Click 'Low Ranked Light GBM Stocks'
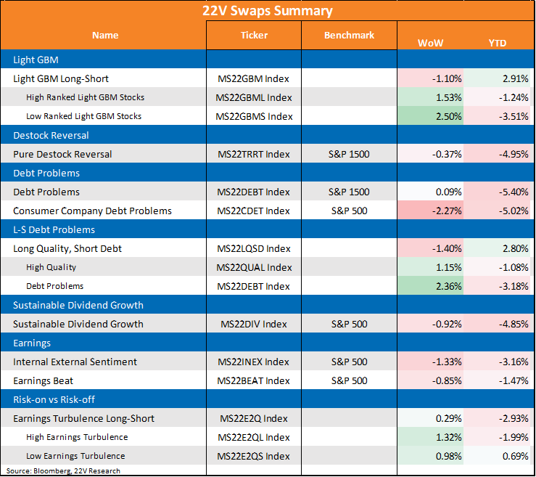 (83, 116)
